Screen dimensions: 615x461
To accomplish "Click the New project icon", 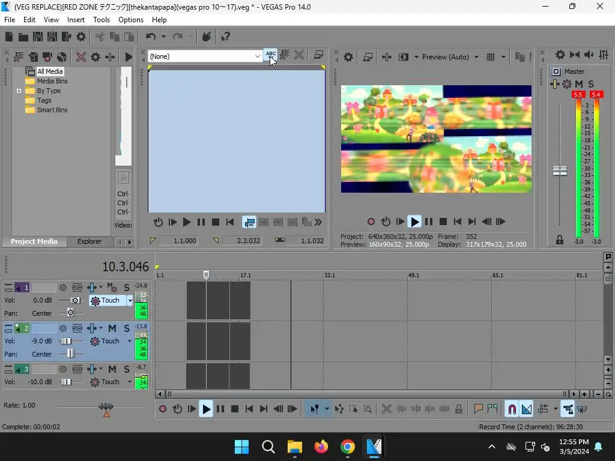I will pyautogui.click(x=8, y=37).
